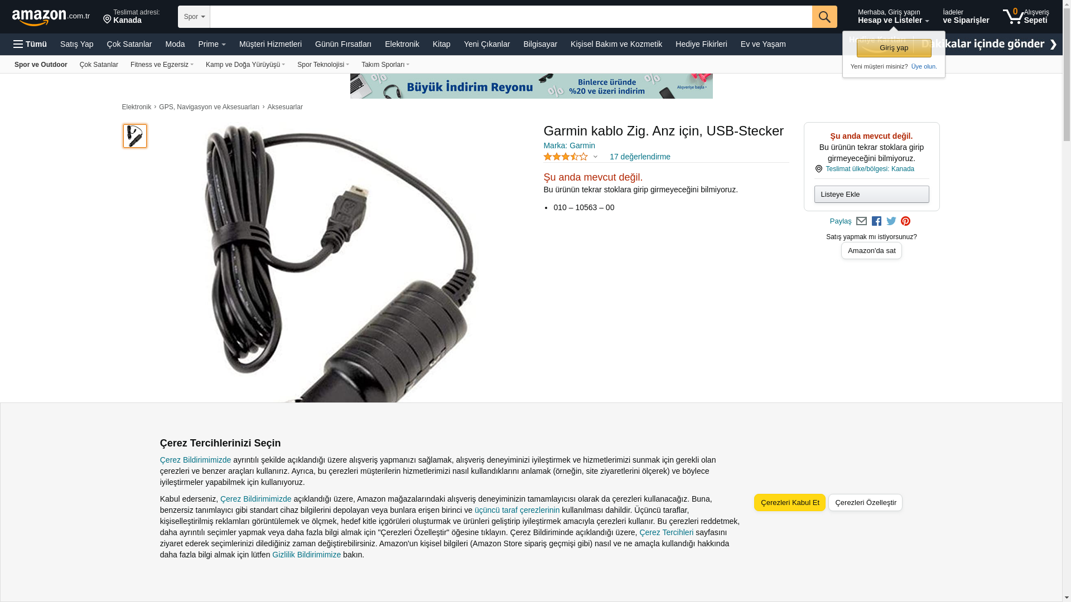Expand the Spor search category dropdown

[x=194, y=17]
